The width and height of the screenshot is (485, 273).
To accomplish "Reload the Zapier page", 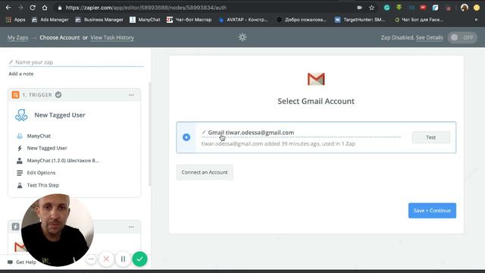I will tap(33, 8).
